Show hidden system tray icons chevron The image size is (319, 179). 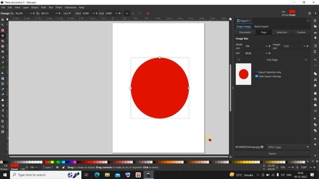pyautogui.click(x=258, y=175)
